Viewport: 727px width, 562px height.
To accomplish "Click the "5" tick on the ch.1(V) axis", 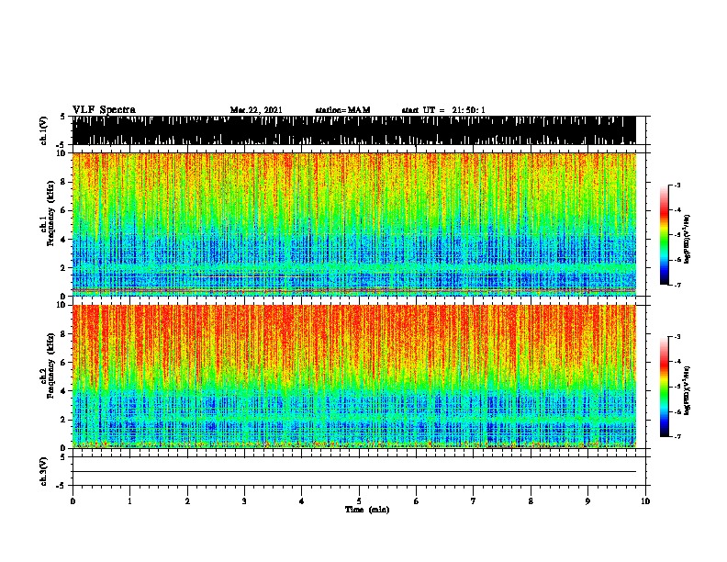I will [63, 117].
